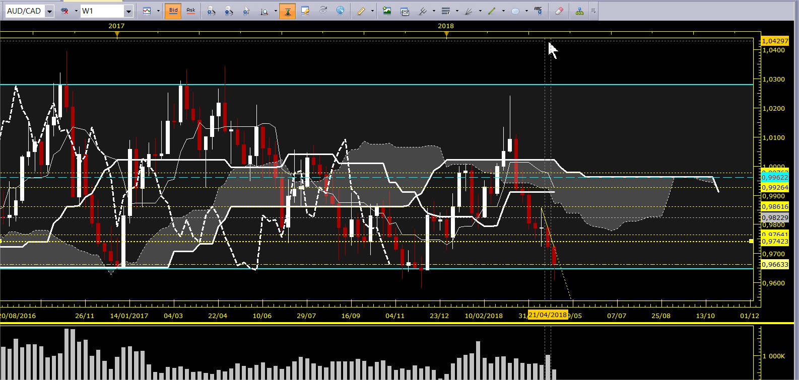Toggle the Ask price display
The width and height of the screenshot is (799, 380).
click(x=190, y=11)
